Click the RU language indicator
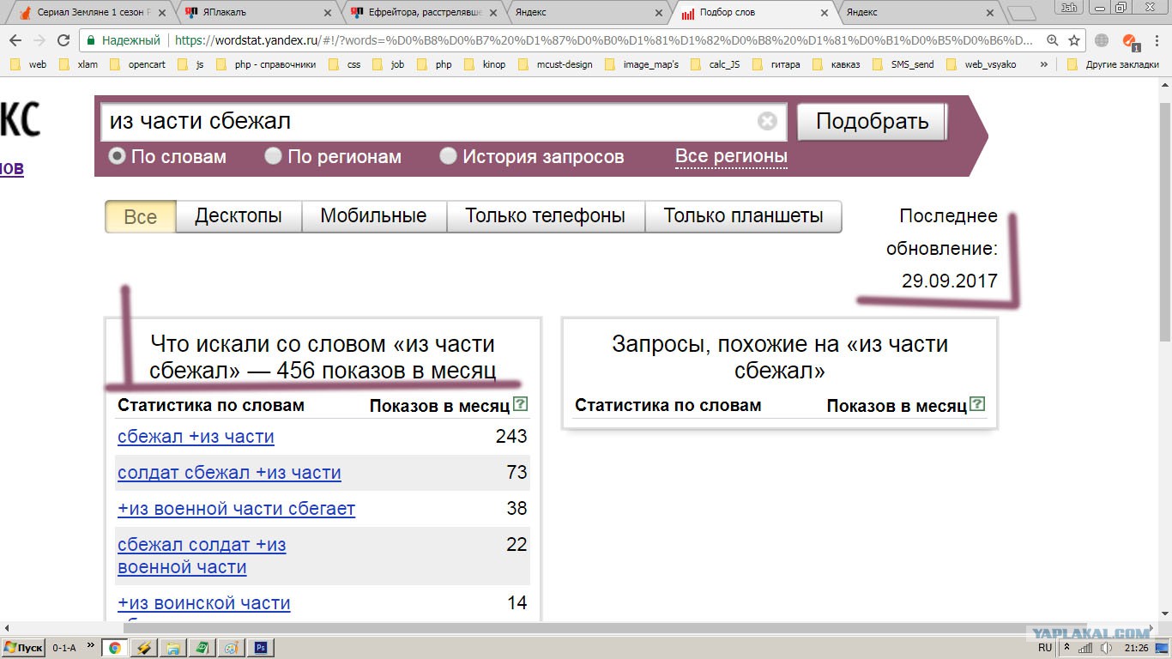Screen dimensions: 1172x659 (x=1045, y=648)
